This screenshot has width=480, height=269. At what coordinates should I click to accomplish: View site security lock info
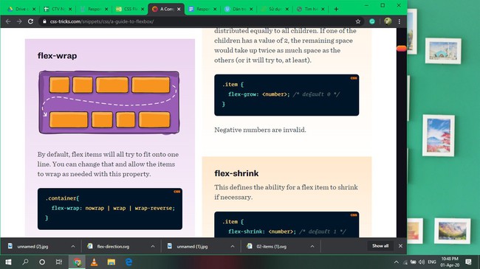tap(44, 21)
